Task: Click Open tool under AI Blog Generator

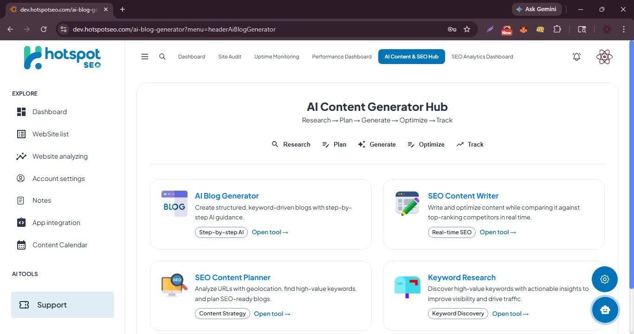Action: pos(270,232)
